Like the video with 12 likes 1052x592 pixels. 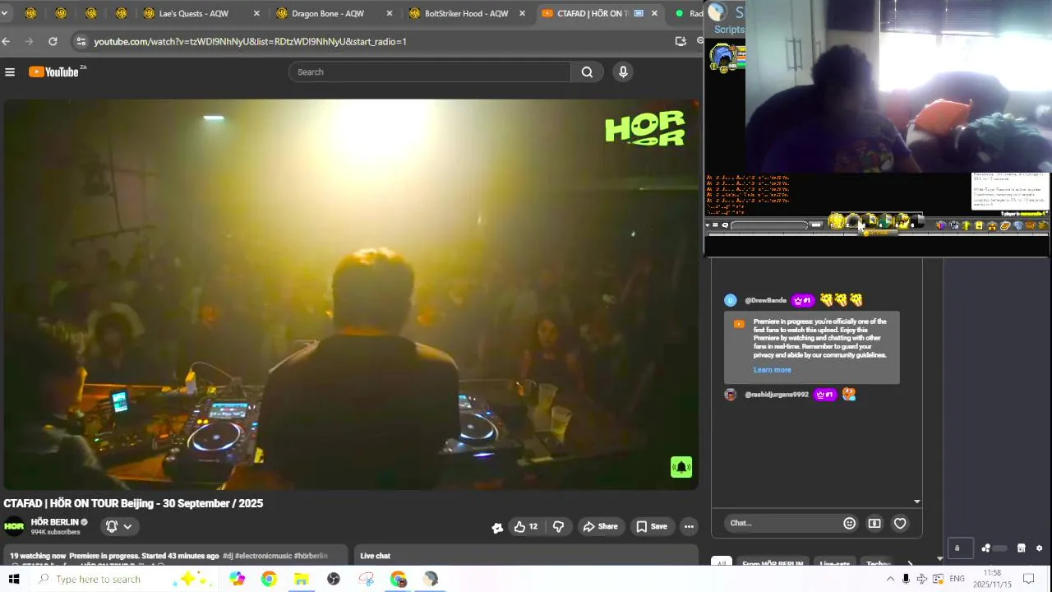[525, 526]
